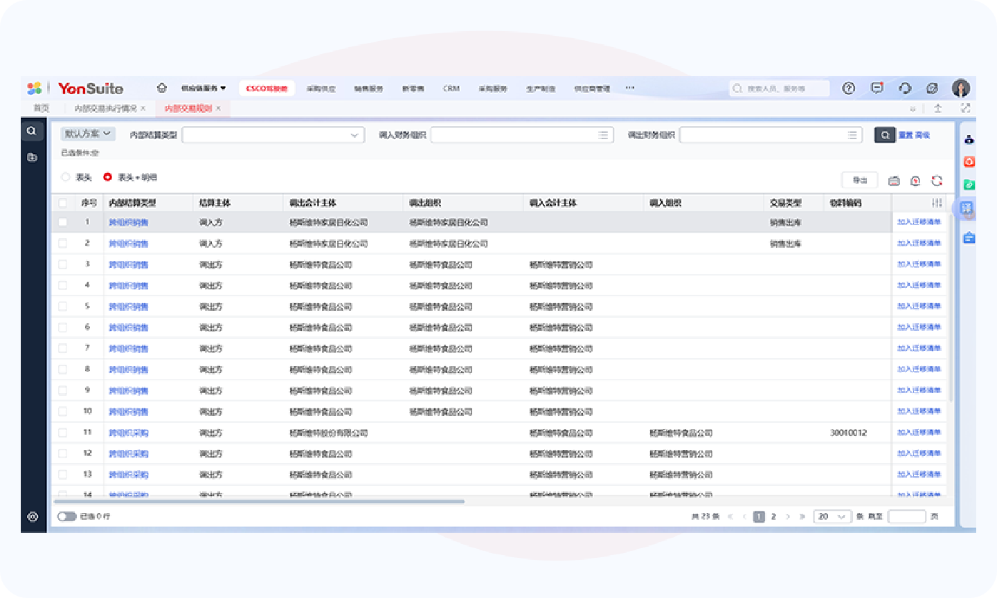Click the home icon beside the YonSuite logo
997x598 pixels.
162,88
